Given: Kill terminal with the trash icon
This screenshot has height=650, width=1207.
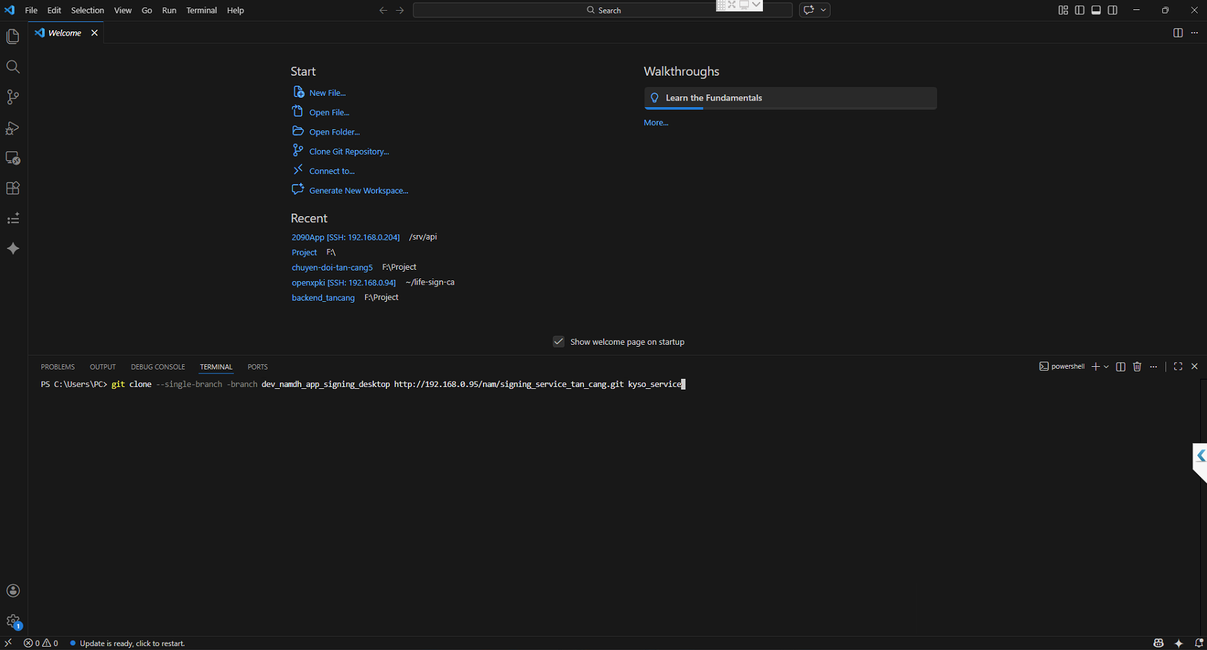Looking at the screenshot, I should pos(1137,366).
